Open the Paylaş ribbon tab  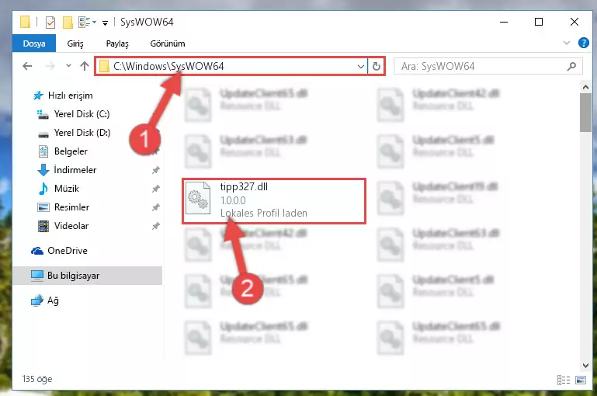(117, 43)
